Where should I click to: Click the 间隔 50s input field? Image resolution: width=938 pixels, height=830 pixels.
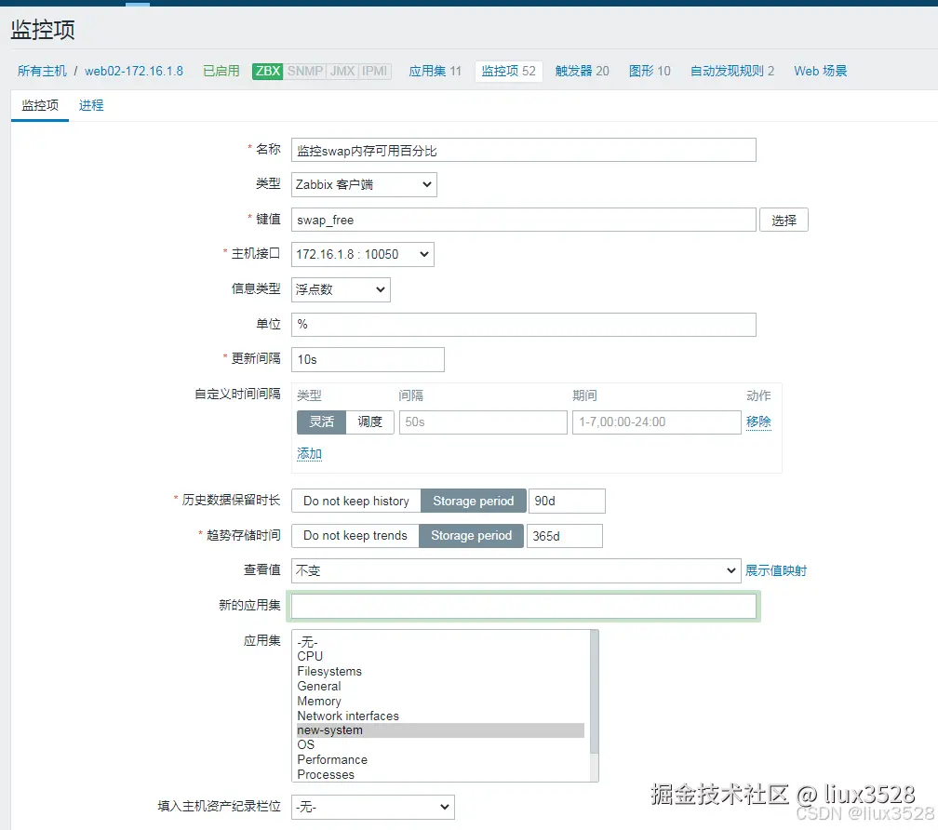tap(483, 422)
